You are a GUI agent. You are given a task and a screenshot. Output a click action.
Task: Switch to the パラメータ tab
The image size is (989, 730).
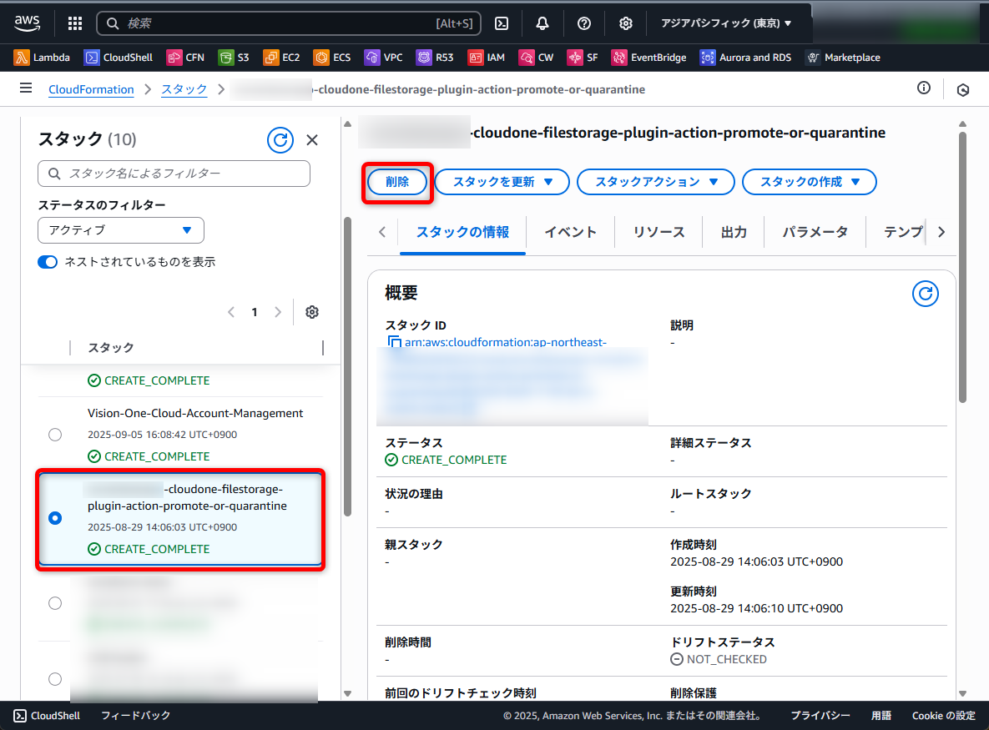pos(815,232)
